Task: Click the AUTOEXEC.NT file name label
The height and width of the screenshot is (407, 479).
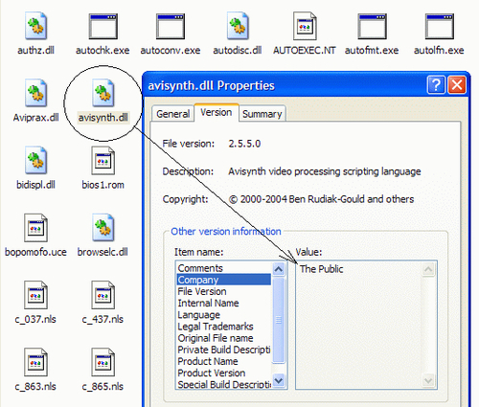Action: 305,50
